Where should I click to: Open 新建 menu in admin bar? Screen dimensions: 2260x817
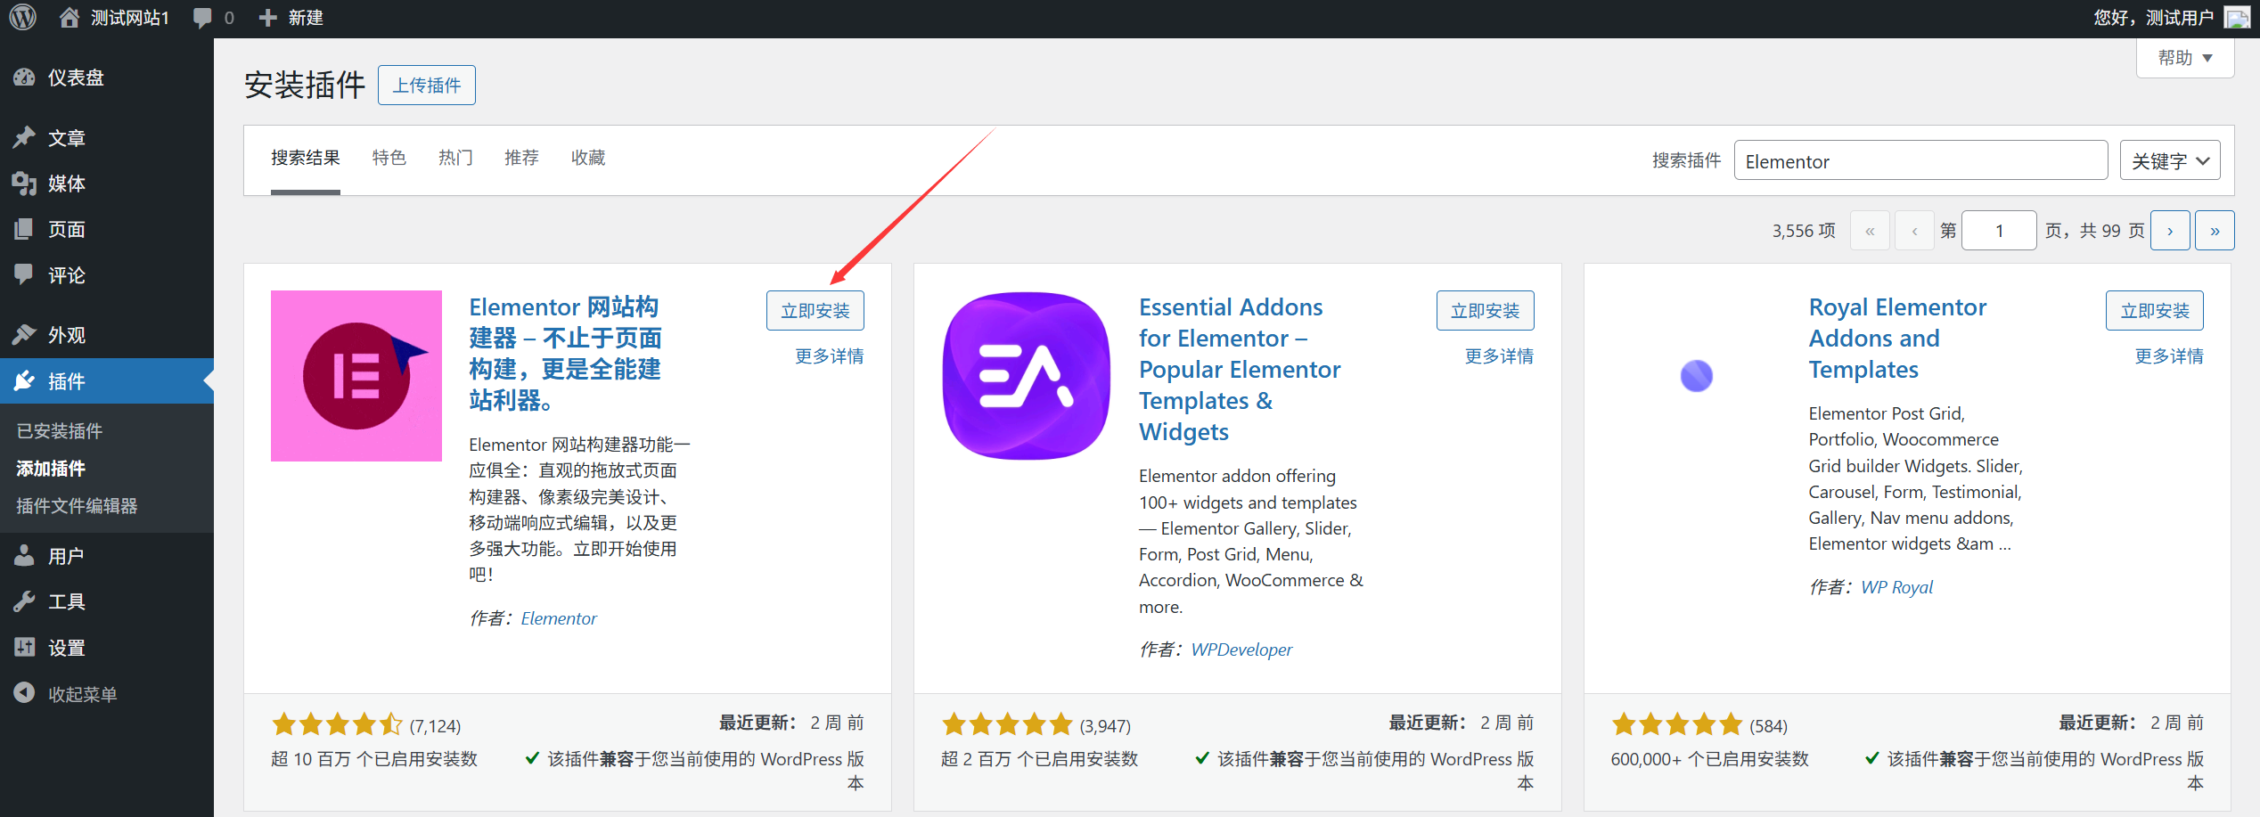tap(291, 18)
